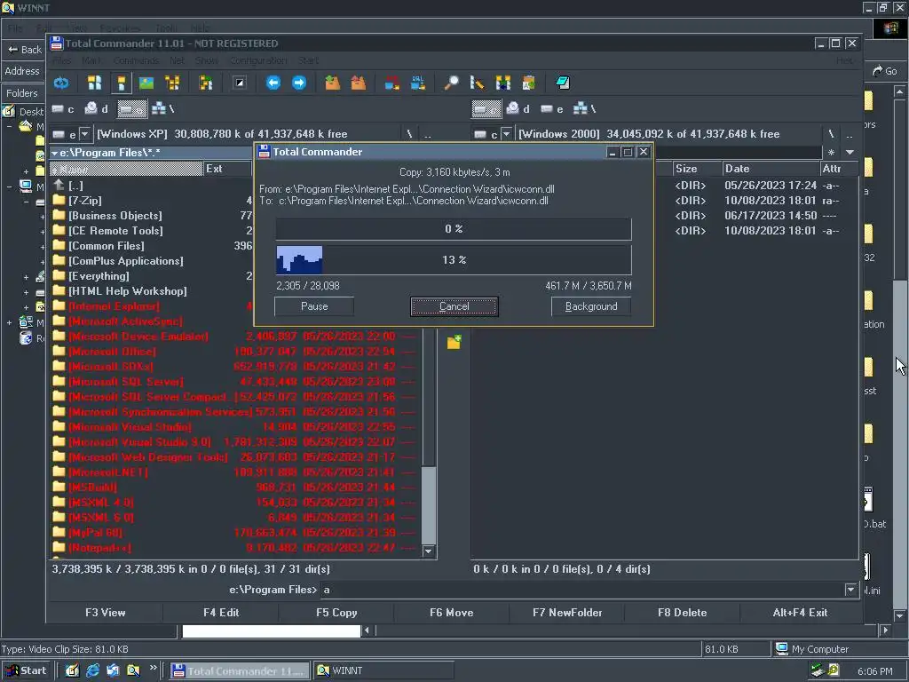The image size is (909, 682).
Task: Click left panel vertical scrollbar thumb
Action: (429, 504)
